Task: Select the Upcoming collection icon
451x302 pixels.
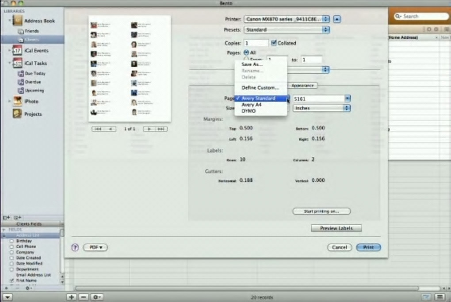Action: click(x=20, y=91)
